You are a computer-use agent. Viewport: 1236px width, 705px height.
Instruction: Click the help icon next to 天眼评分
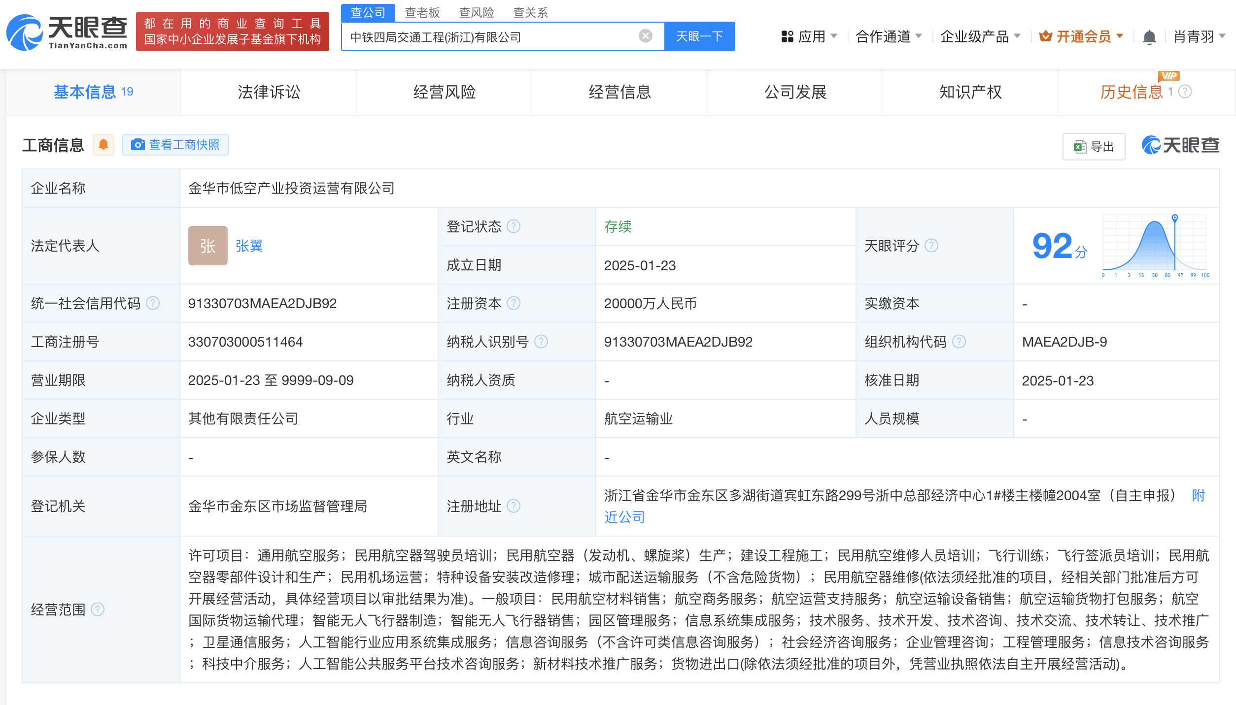tap(931, 246)
